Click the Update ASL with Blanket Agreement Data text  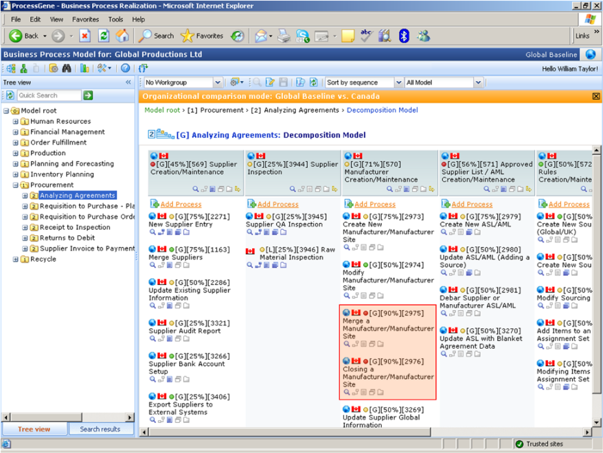coord(481,342)
